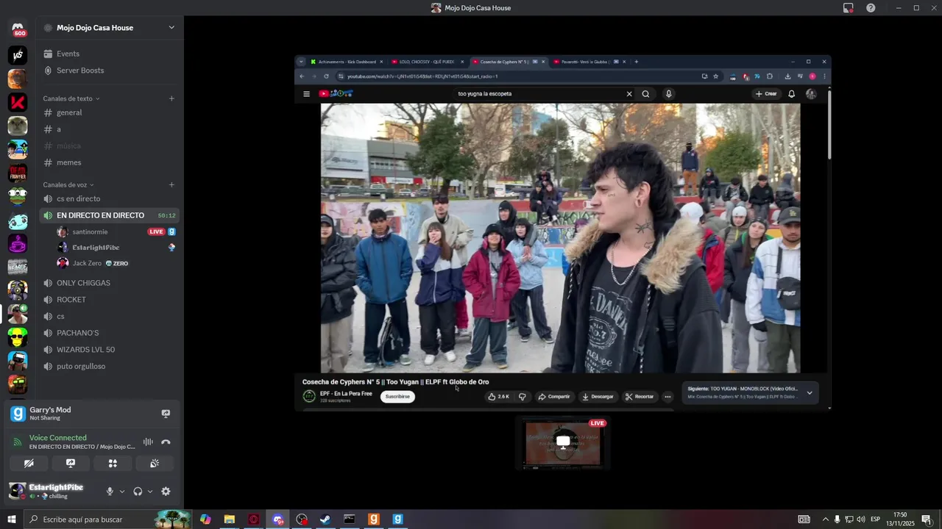Open the yellow sunglasses smiley server icon
Viewport: 942px width, 529px height.
(18, 337)
